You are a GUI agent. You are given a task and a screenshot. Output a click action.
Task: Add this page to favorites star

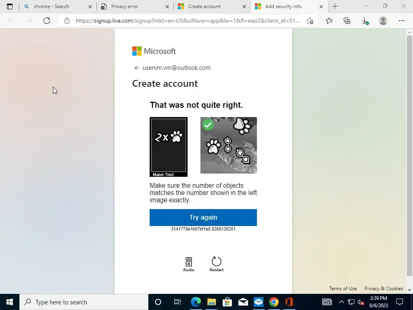pyautogui.click(x=310, y=21)
